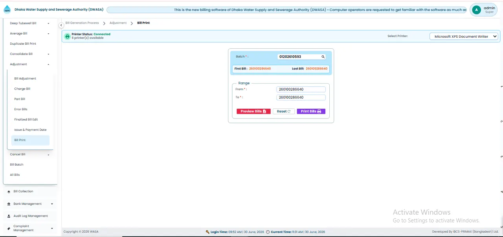503x237 pixels.
Task: Click the purple Print Bills button
Action: 311,111
